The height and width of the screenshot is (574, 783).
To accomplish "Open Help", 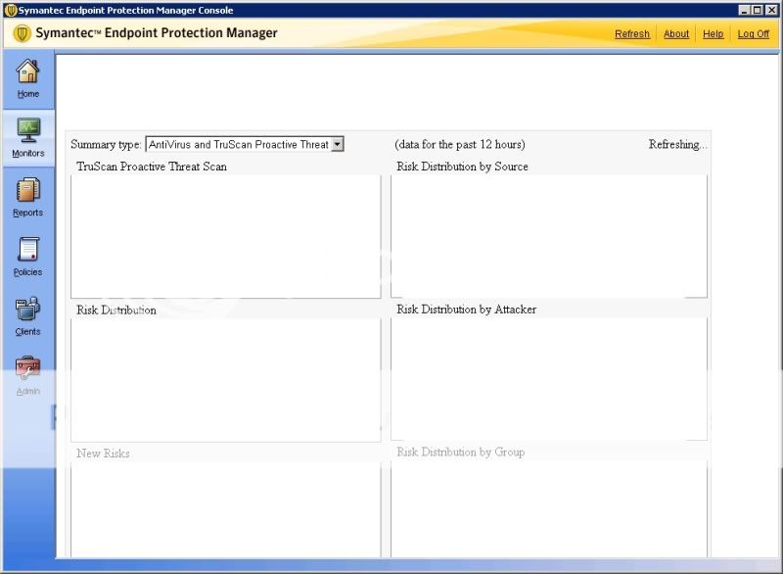I will coord(714,33).
